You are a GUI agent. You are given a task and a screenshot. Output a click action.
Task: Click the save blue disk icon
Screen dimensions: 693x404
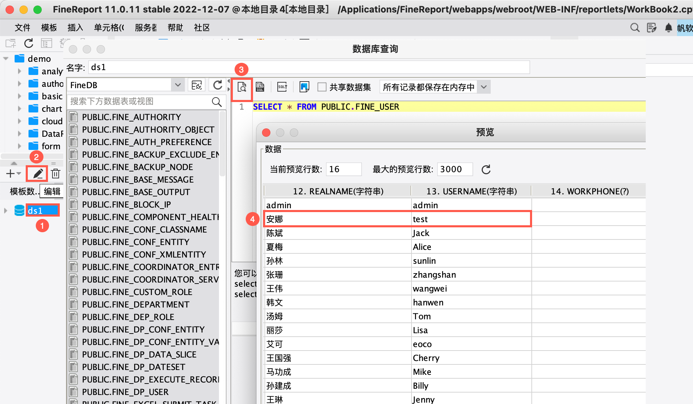coord(304,87)
